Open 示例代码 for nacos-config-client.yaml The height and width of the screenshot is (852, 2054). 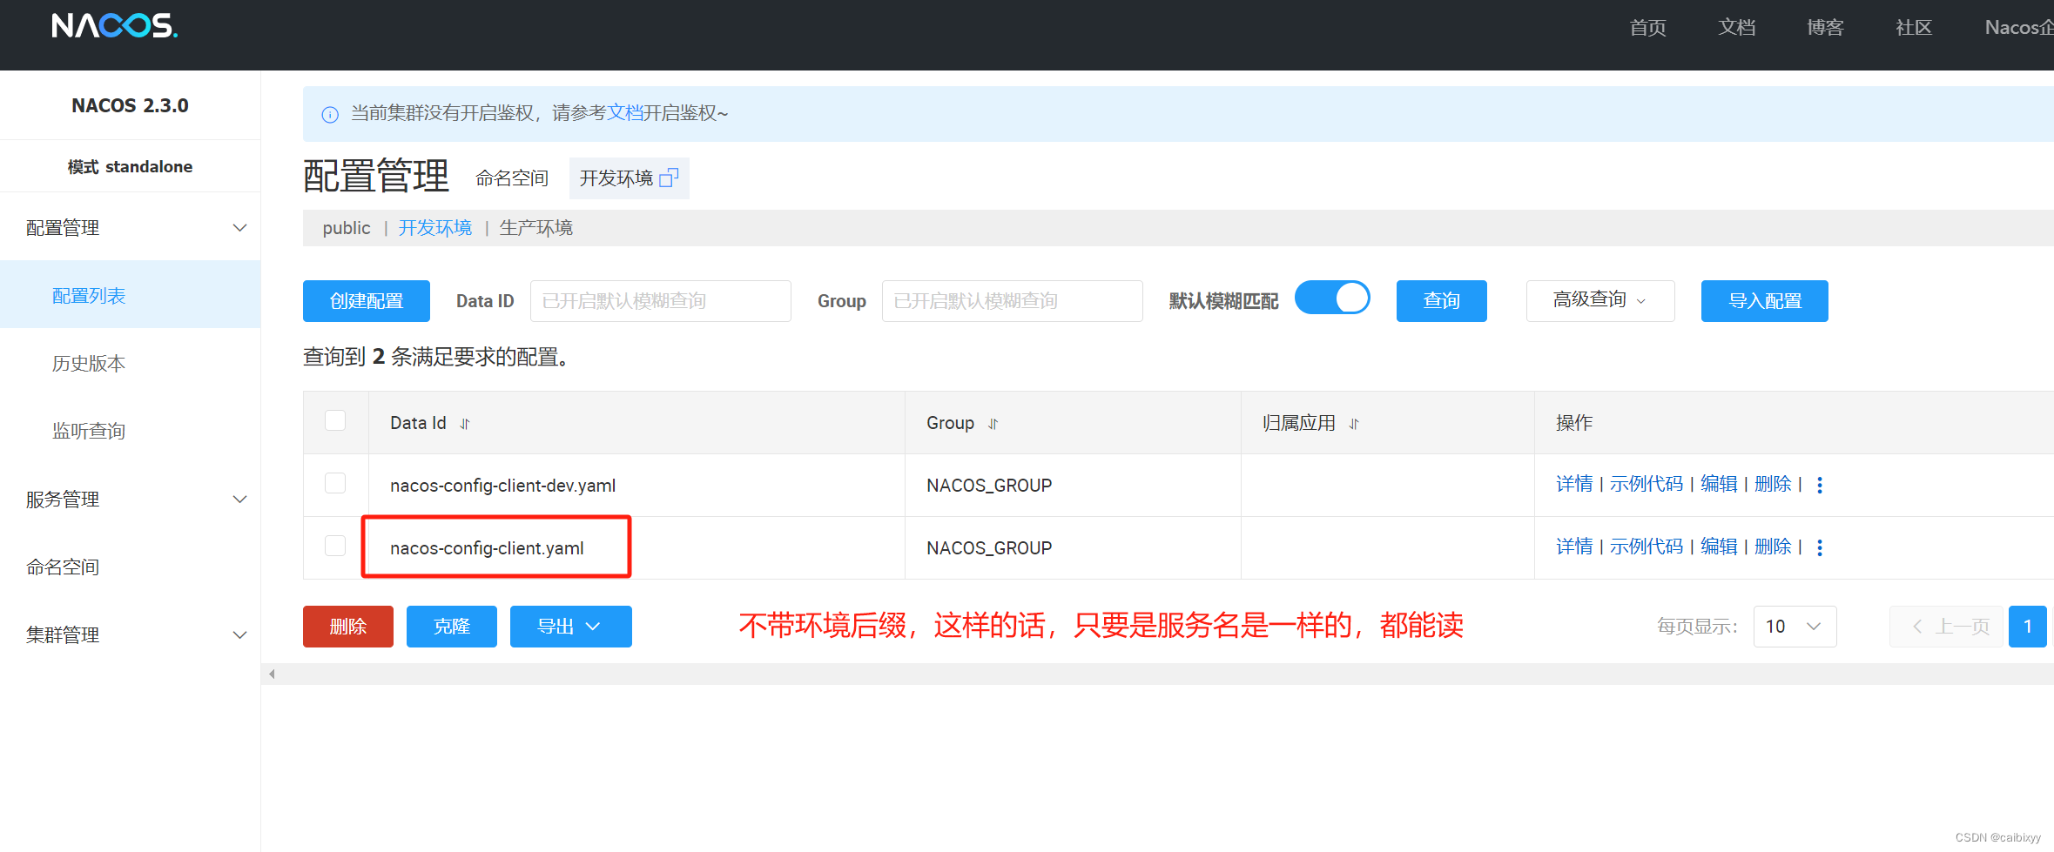(1647, 547)
